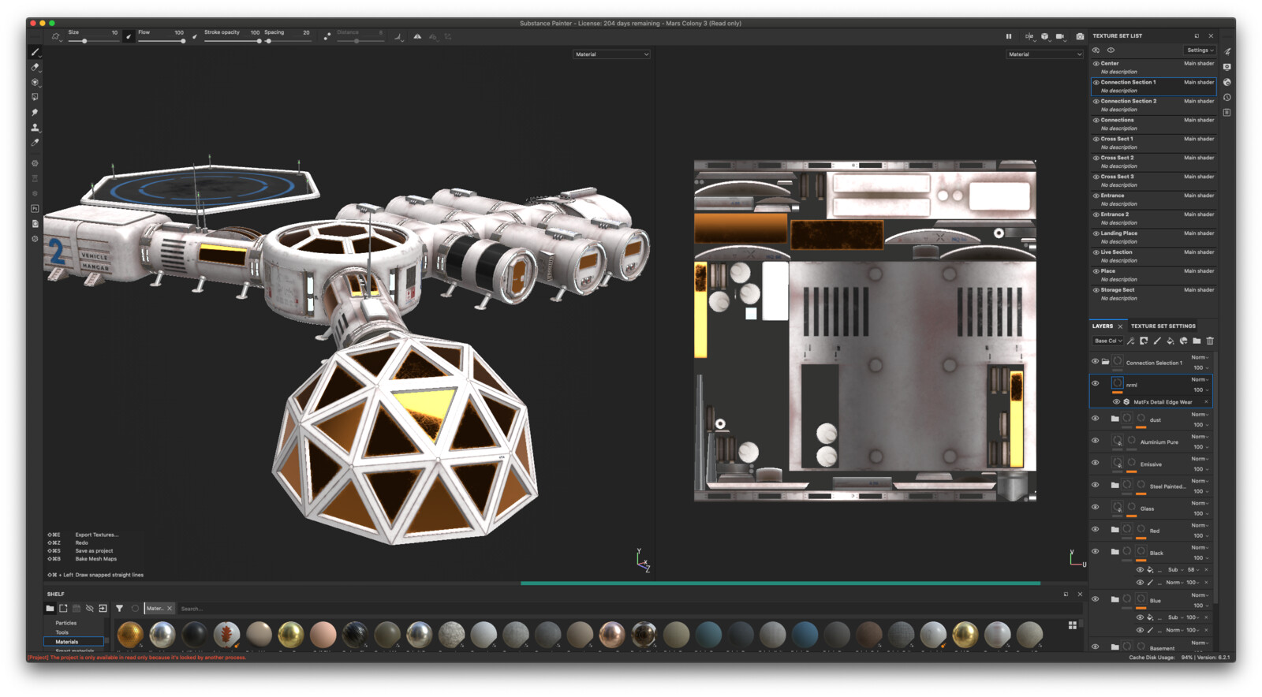Add a mask using layers toolbar icon
The height and width of the screenshot is (697, 1262).
click(x=1144, y=341)
